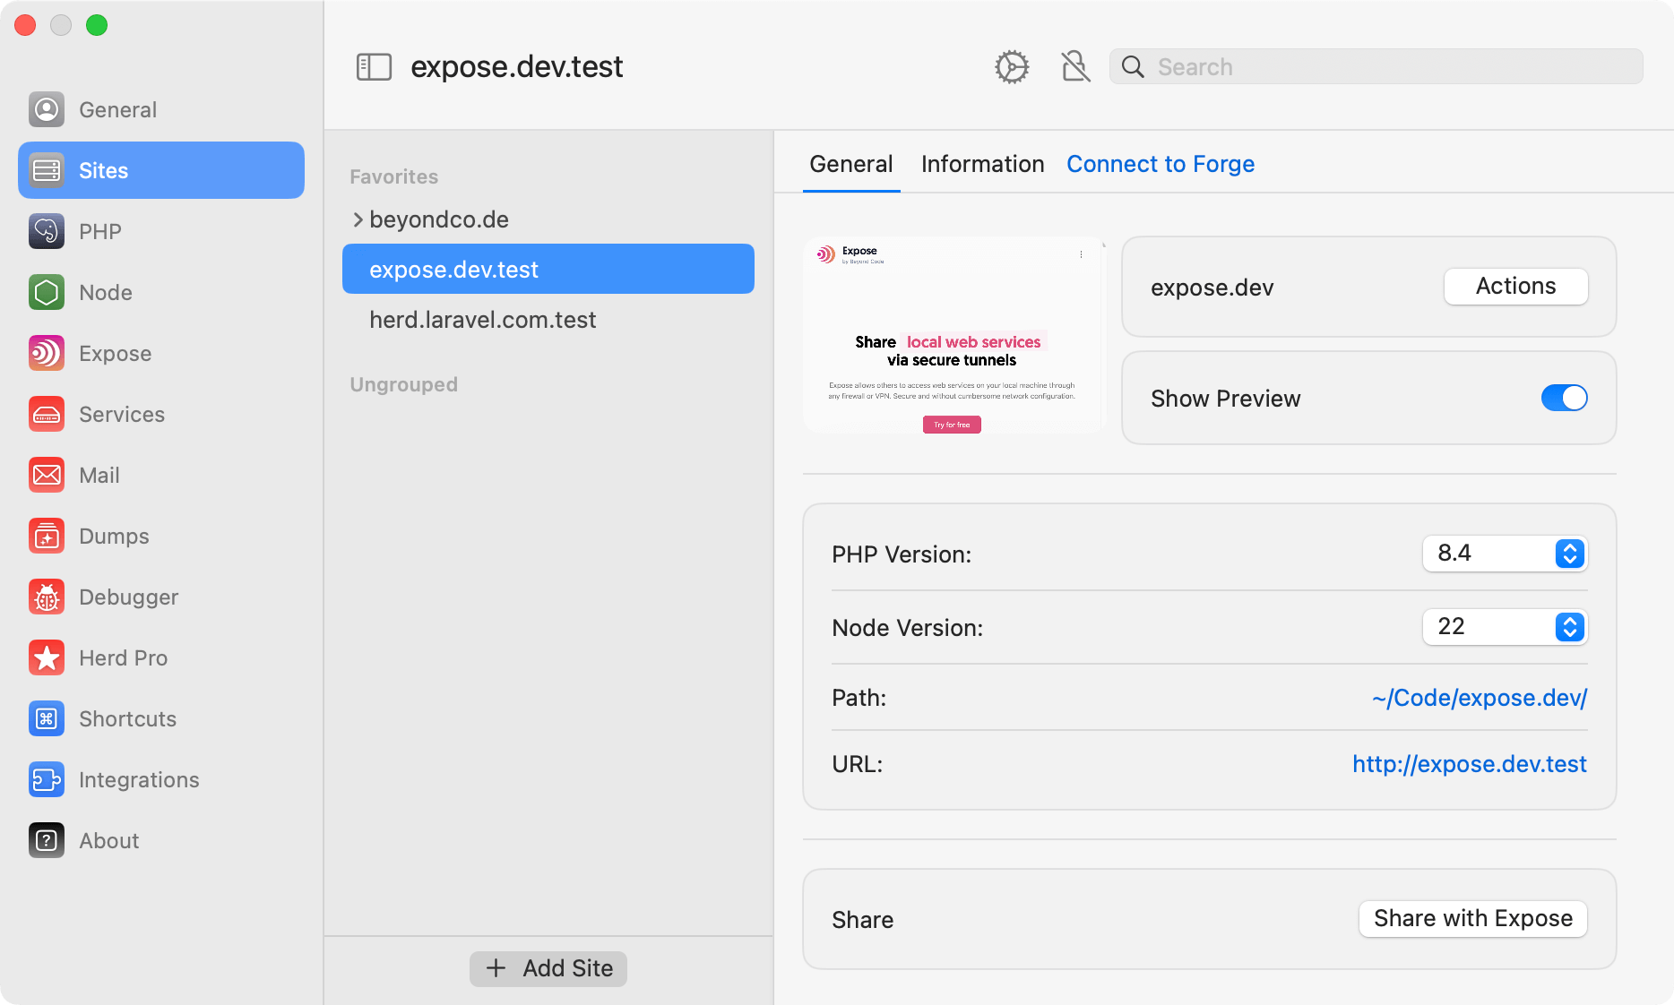This screenshot has height=1005, width=1674.
Task: Switch to the General tab
Action: click(851, 164)
